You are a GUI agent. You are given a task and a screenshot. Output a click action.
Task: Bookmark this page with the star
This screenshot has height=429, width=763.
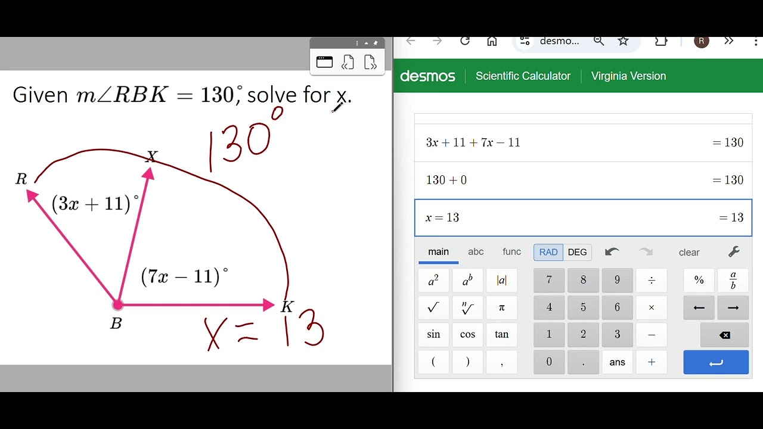click(623, 41)
